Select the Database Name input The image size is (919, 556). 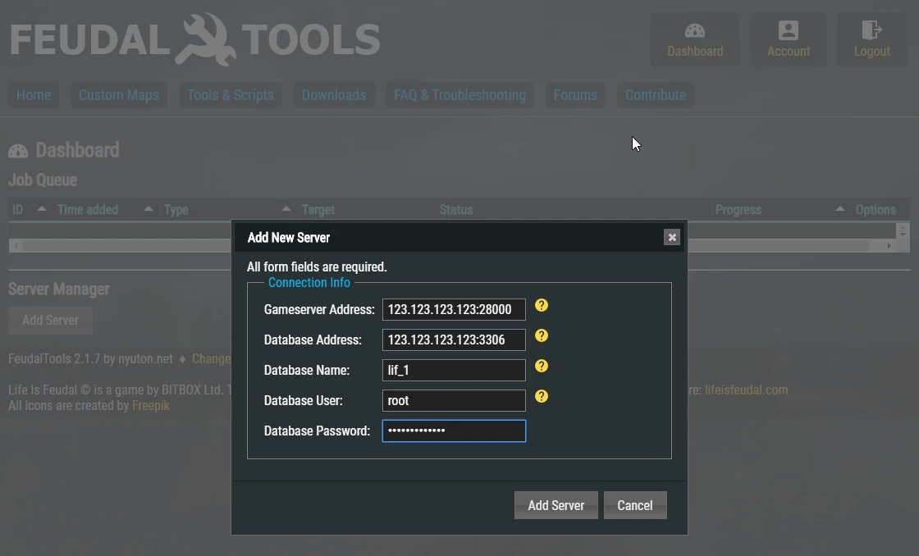click(454, 370)
